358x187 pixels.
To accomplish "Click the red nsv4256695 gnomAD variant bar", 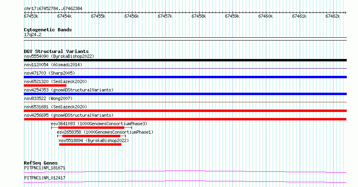I will pos(185,119).
